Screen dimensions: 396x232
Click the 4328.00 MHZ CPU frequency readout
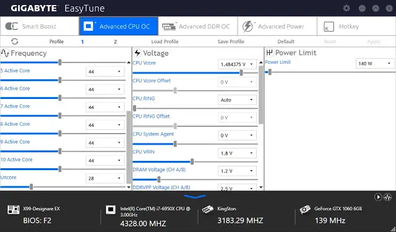(x=143, y=224)
